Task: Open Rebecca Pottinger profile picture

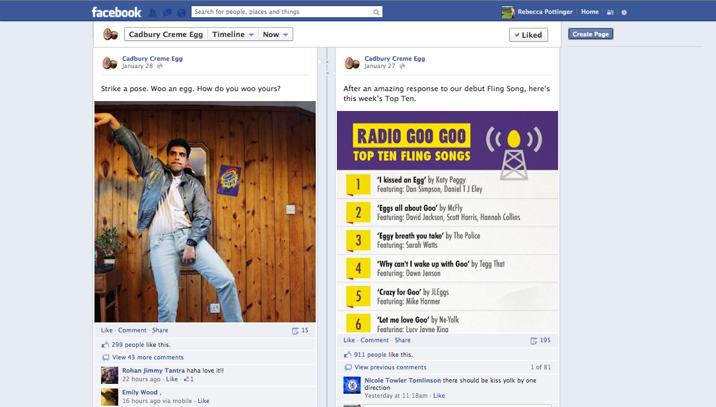Action: (x=508, y=13)
